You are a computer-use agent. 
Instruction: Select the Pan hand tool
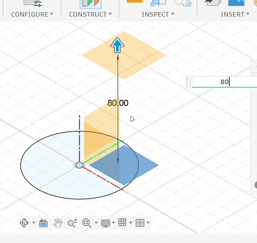(58, 223)
